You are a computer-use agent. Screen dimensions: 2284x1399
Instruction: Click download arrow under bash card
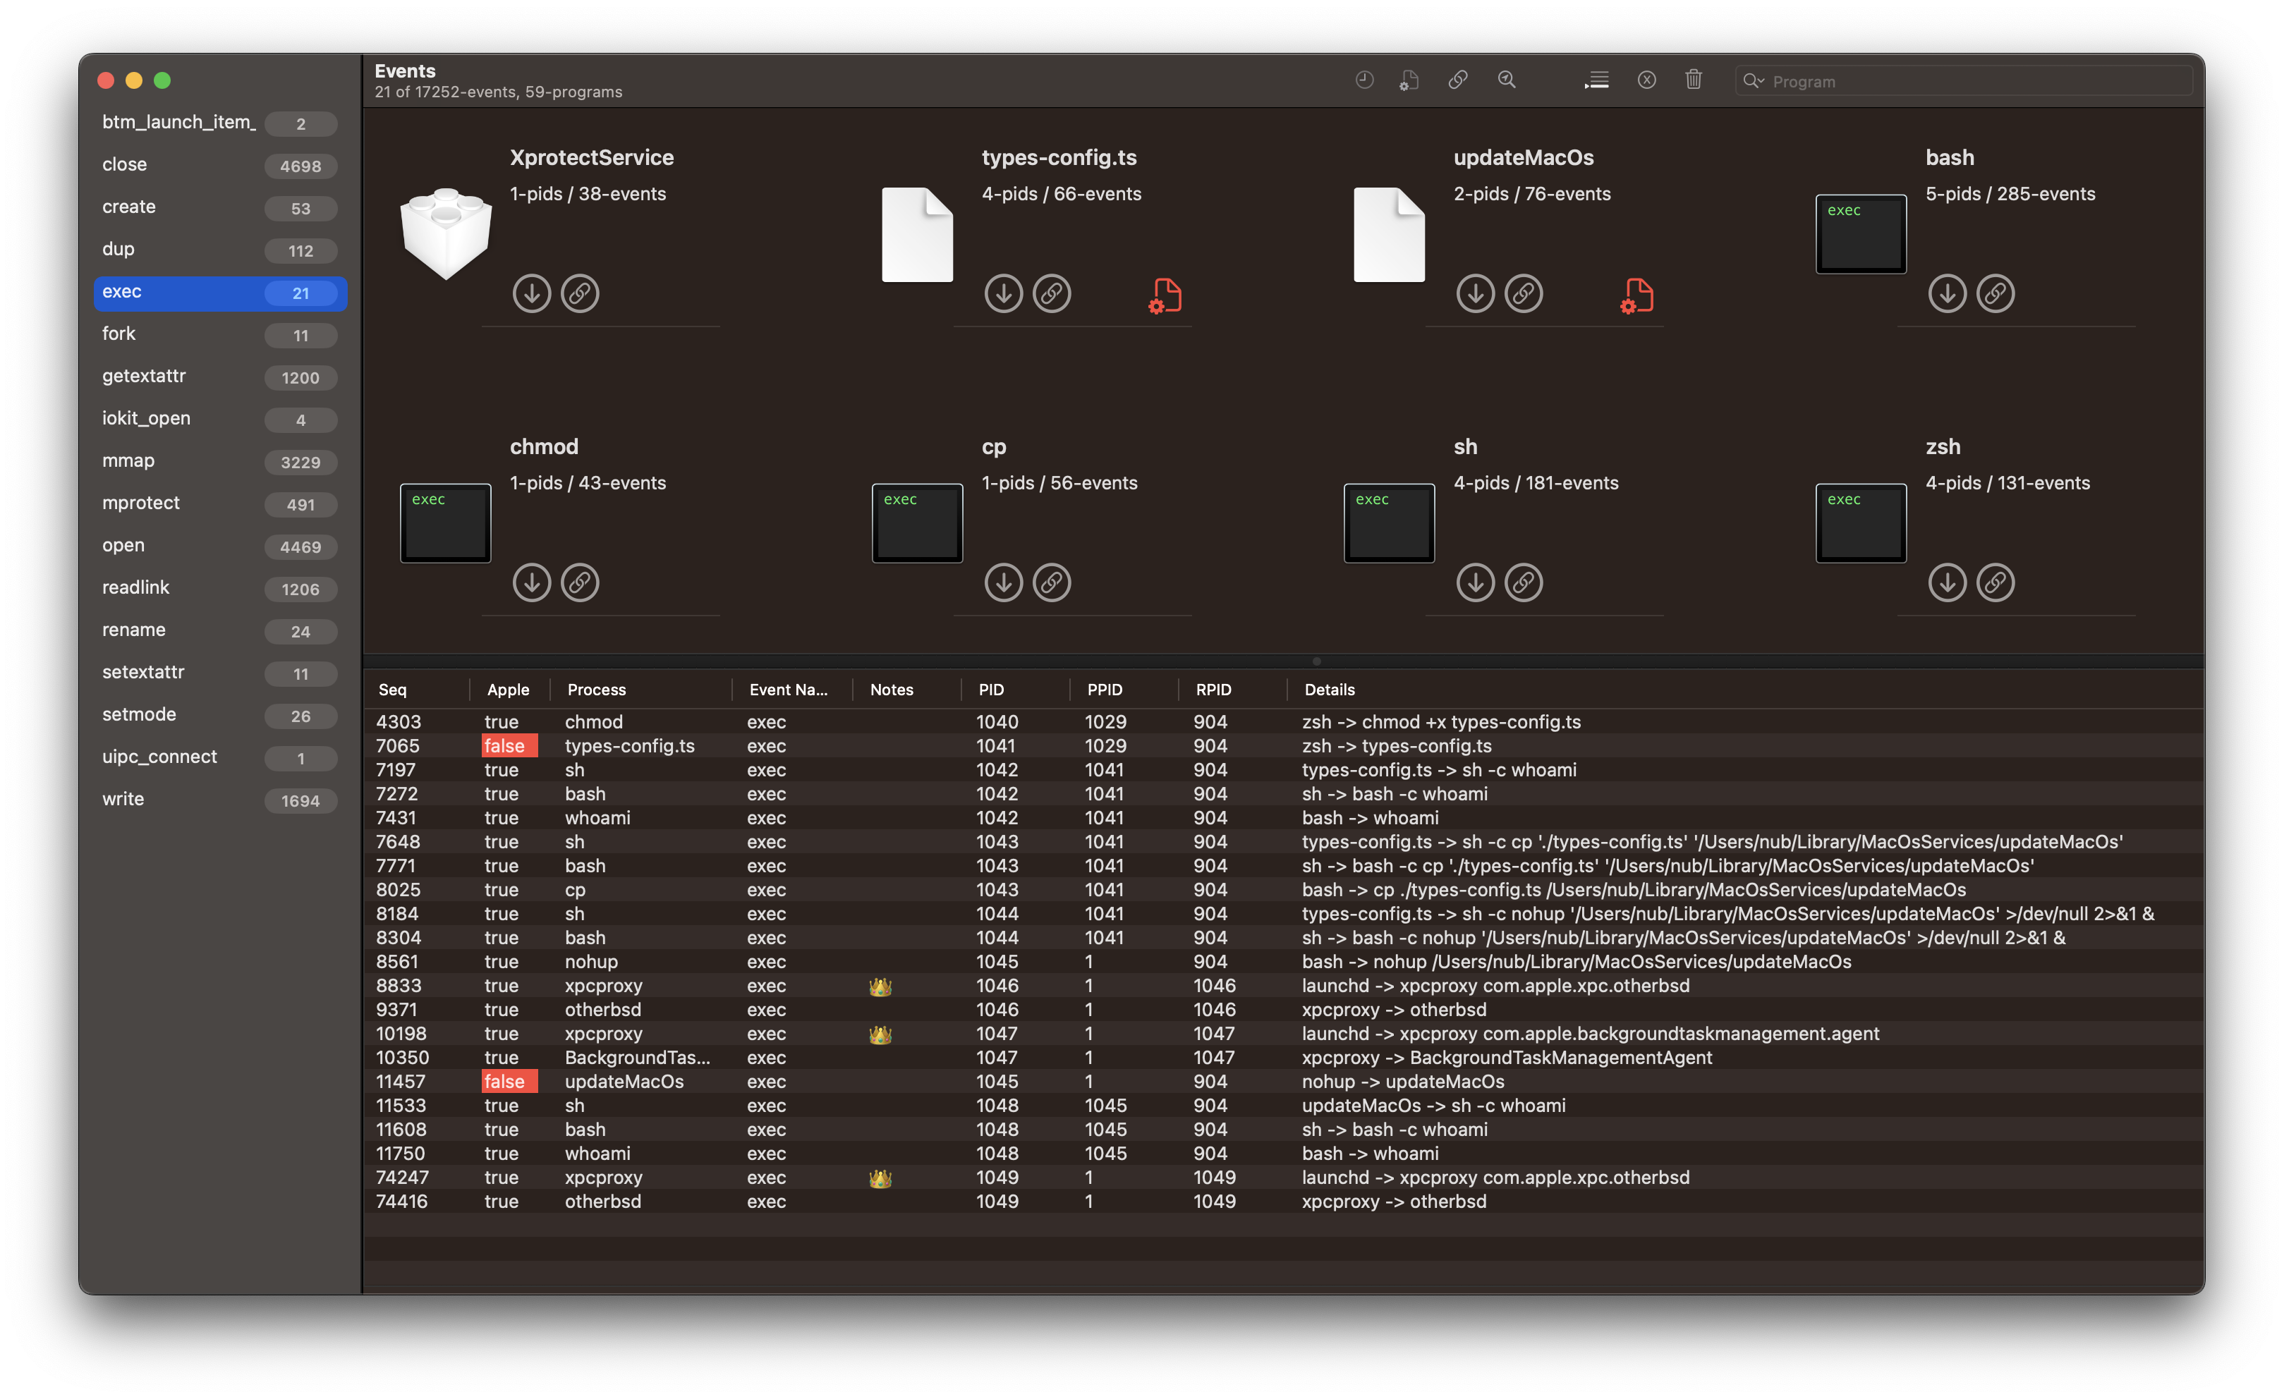[1947, 294]
